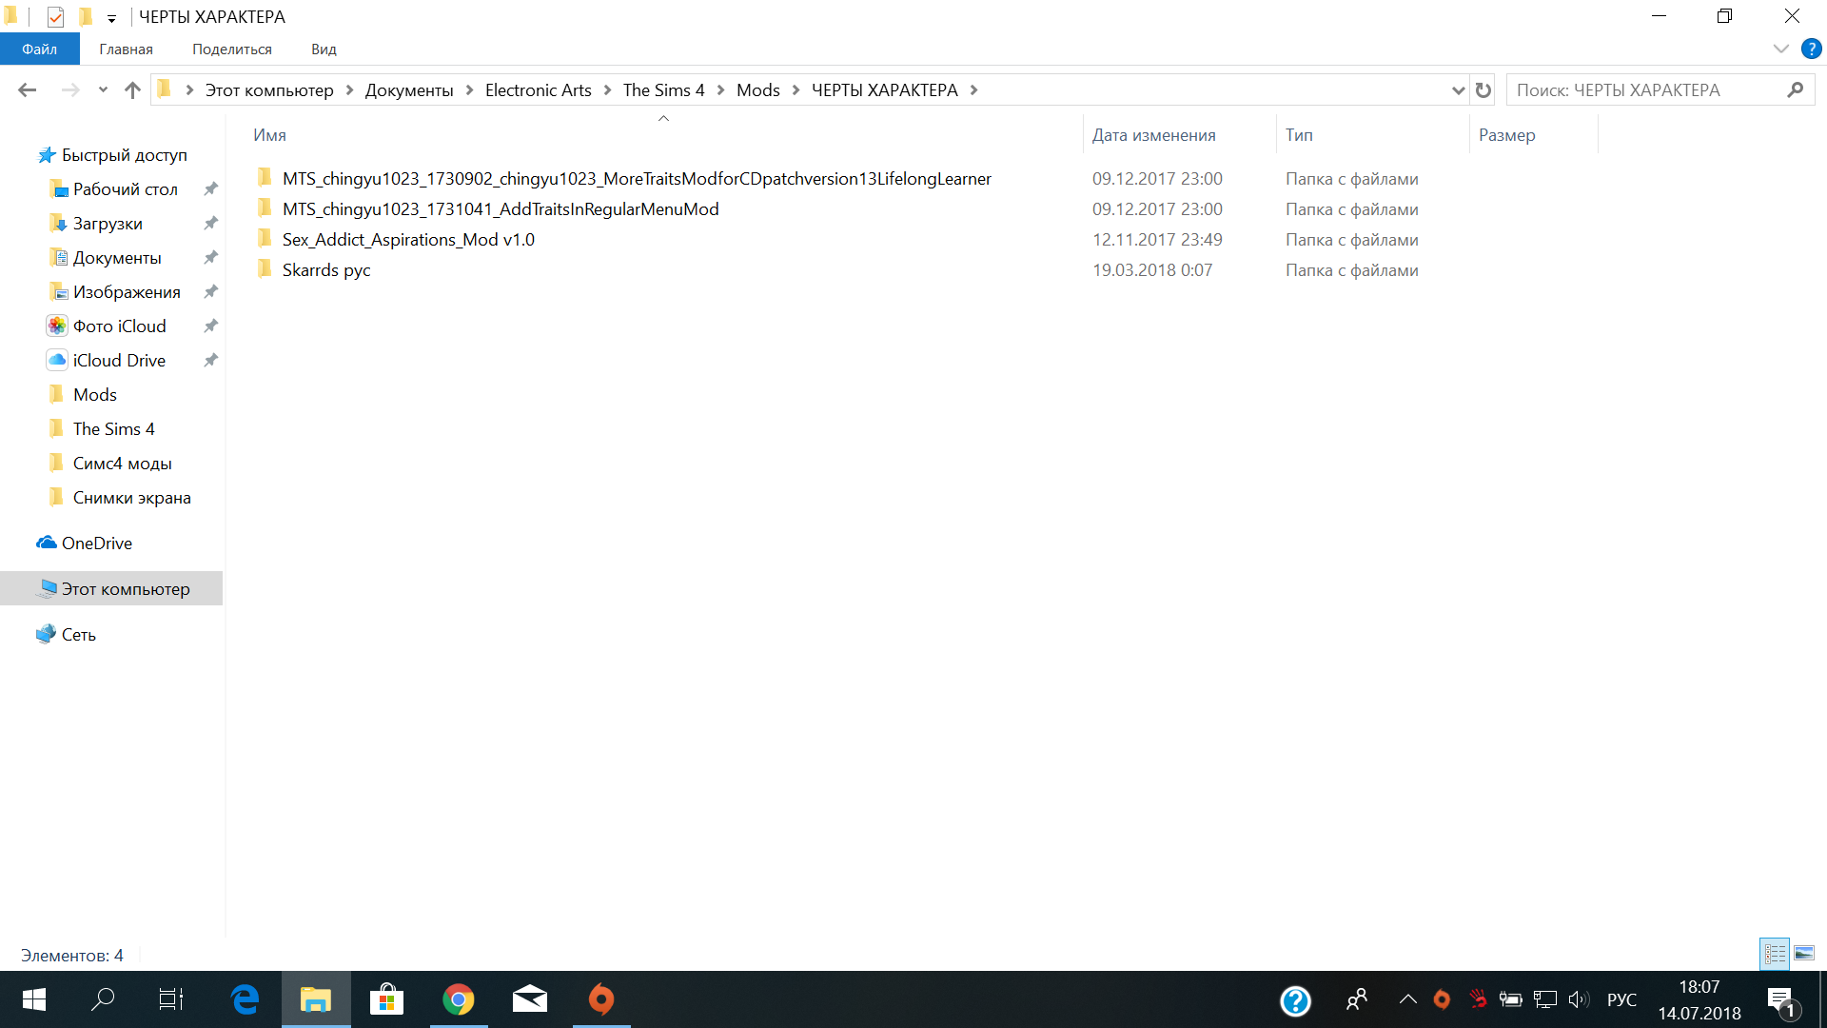Customize the quick access toolbar dropdown
Image resolution: width=1827 pixels, height=1028 pixels.
click(x=111, y=18)
